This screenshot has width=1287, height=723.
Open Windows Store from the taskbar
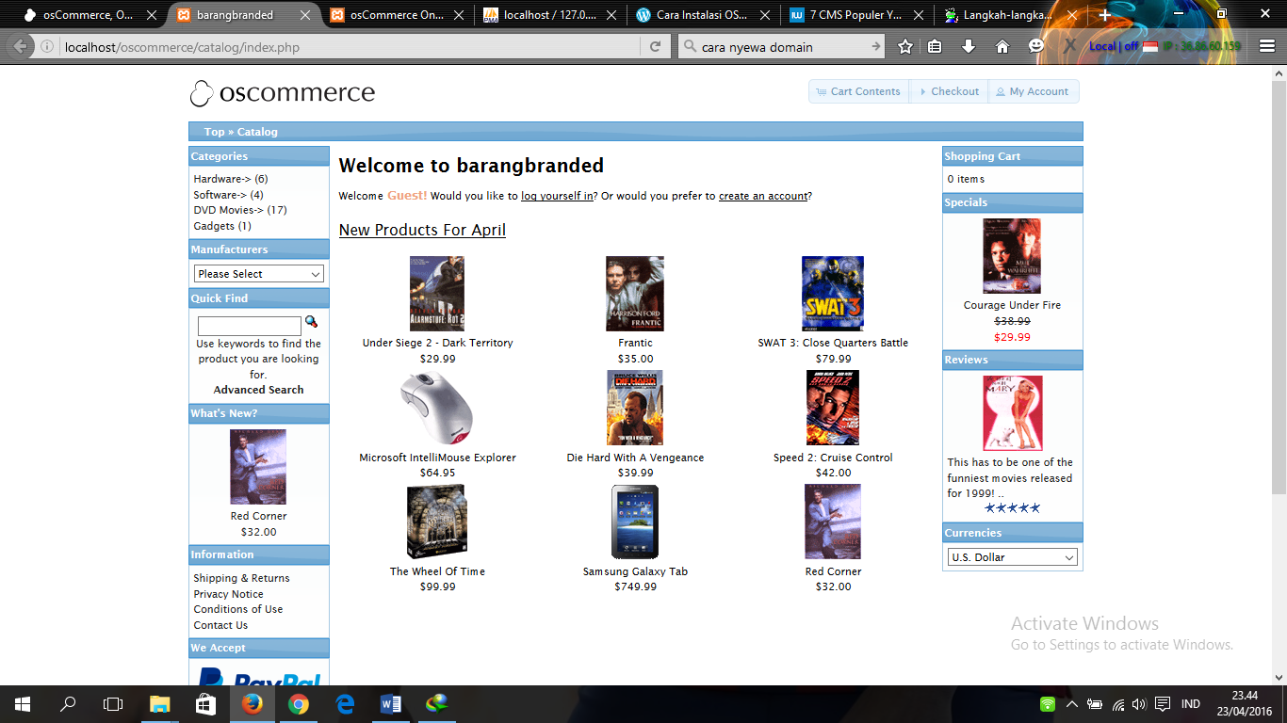205,703
